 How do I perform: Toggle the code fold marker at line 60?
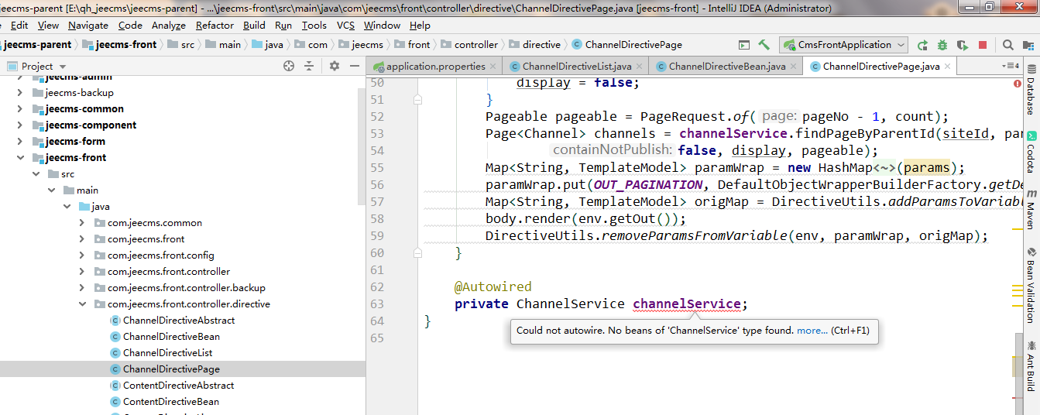point(418,252)
